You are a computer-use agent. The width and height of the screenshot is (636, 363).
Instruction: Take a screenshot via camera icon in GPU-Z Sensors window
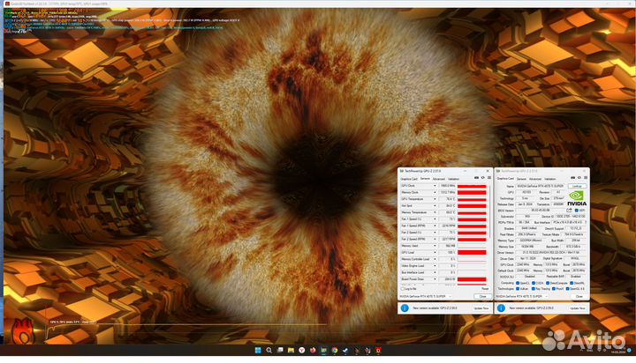477,178
